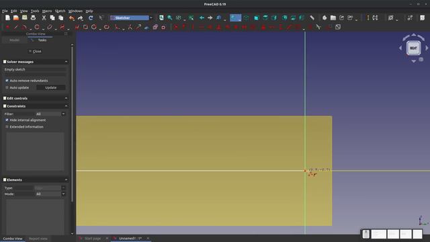This screenshot has height=242, width=430.
Task: Open the Tools menu
Action: pos(35,11)
